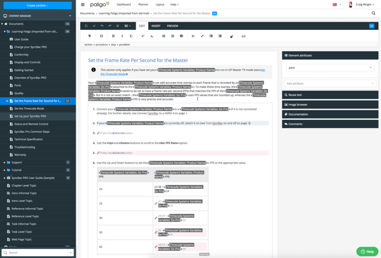Expand the Documentation panel
381x258 pixels.
tap(330, 115)
